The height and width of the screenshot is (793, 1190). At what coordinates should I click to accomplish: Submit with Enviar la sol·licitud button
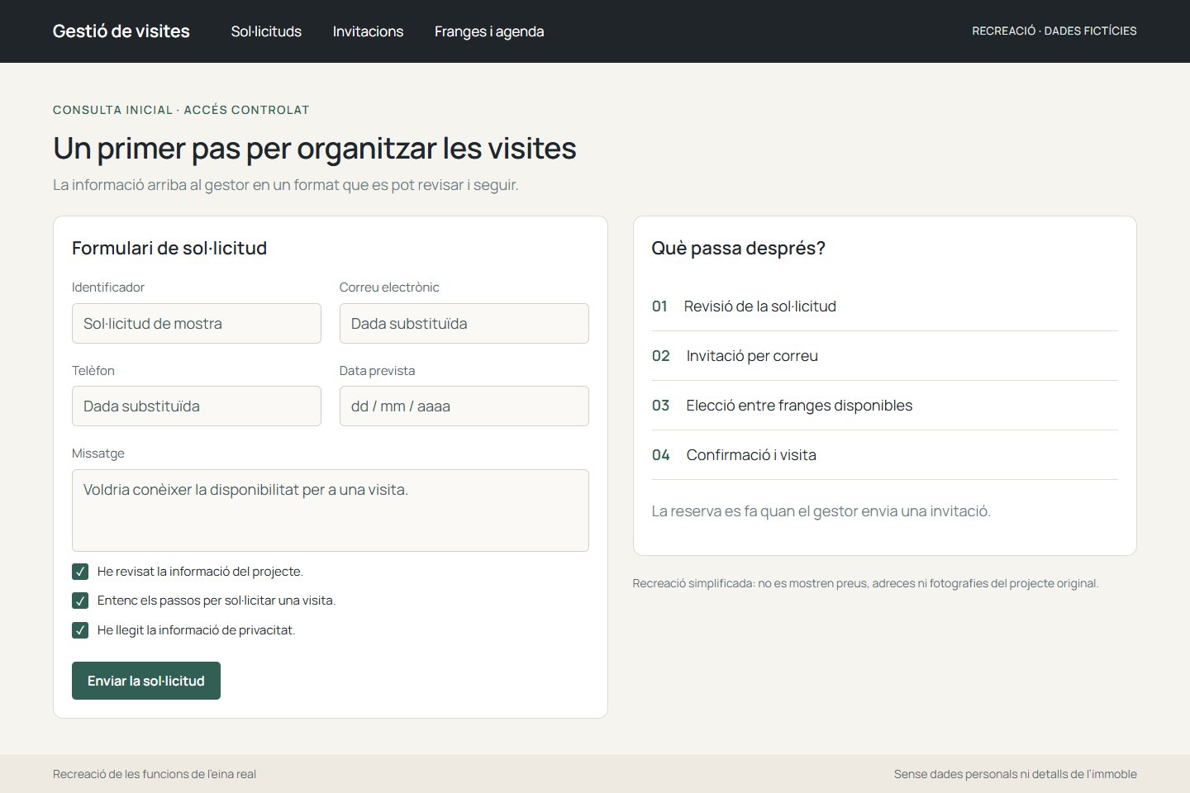click(x=146, y=681)
